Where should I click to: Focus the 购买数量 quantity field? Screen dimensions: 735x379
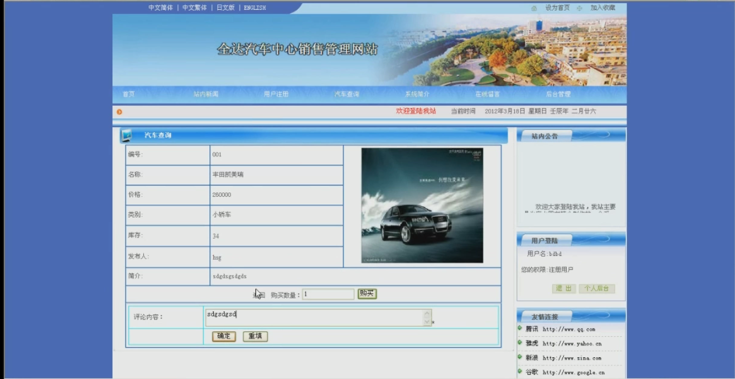[328, 294]
